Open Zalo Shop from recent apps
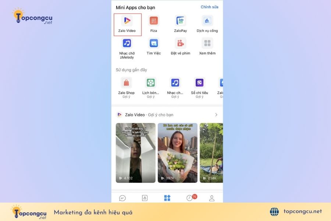 pos(126,88)
